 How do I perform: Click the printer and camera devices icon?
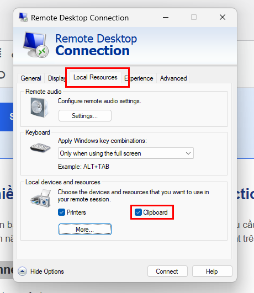click(x=41, y=198)
